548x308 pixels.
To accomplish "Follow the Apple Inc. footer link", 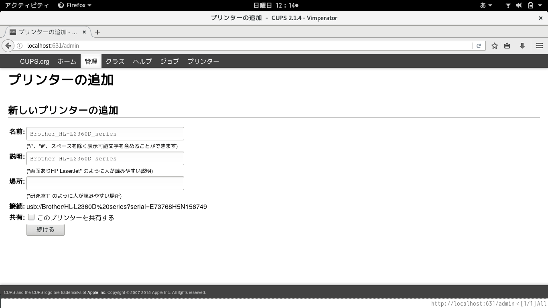I will pos(97,293).
